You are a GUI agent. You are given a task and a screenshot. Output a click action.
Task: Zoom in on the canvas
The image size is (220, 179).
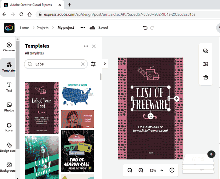point(141,170)
